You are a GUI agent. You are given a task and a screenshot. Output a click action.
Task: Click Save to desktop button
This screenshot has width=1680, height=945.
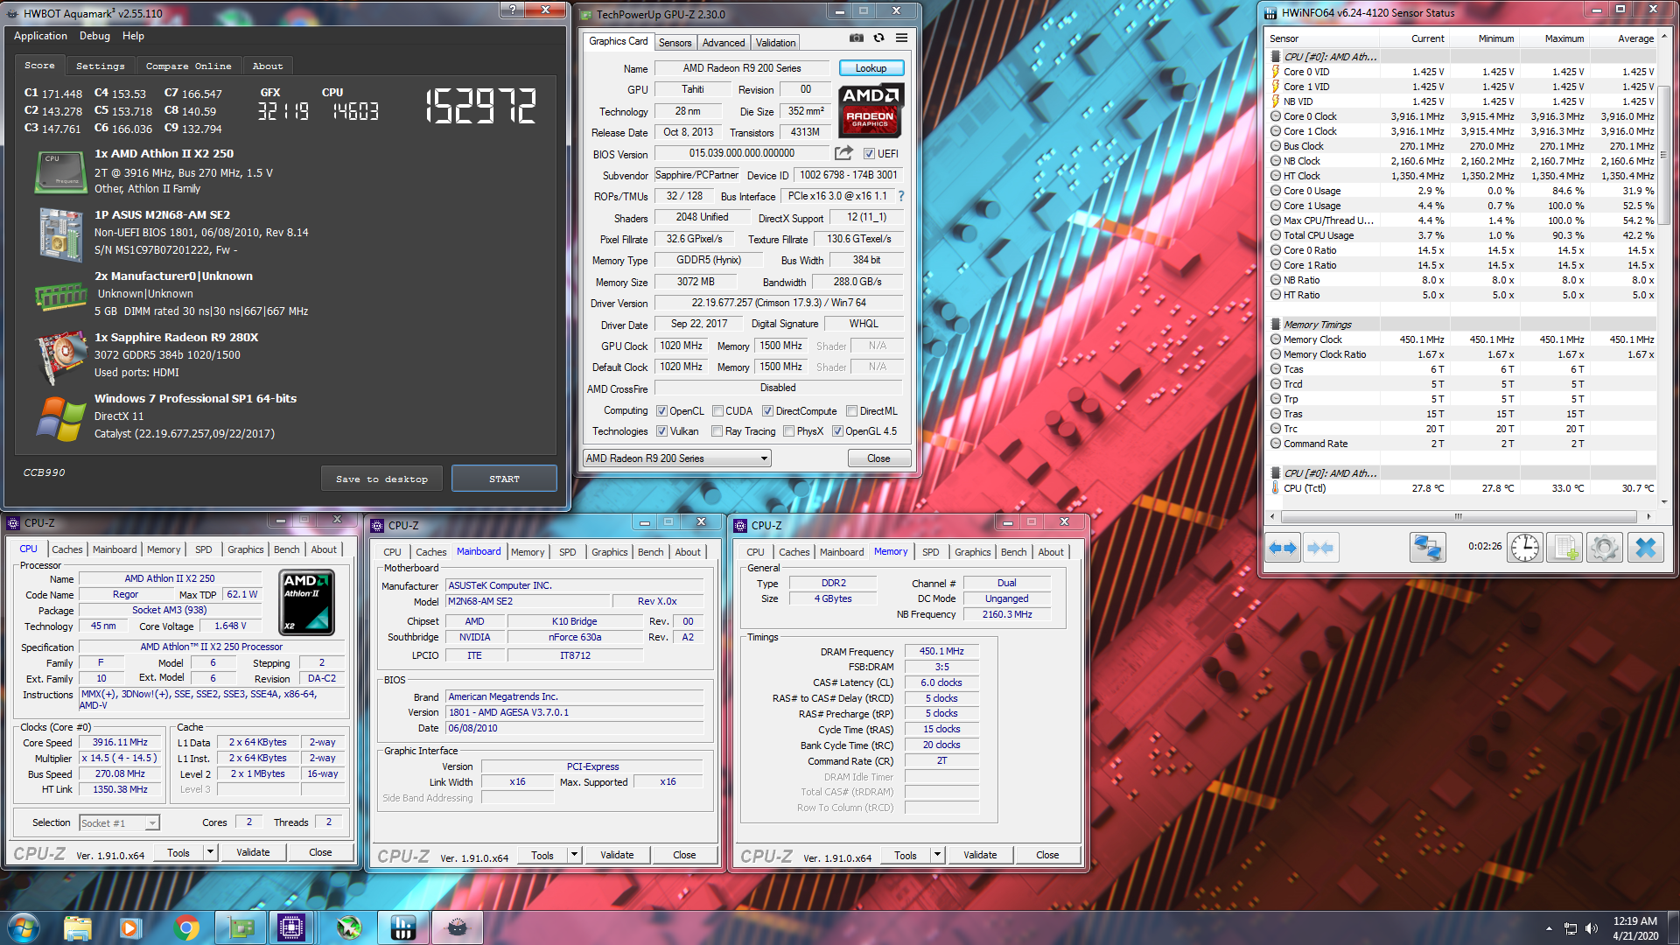coord(381,479)
